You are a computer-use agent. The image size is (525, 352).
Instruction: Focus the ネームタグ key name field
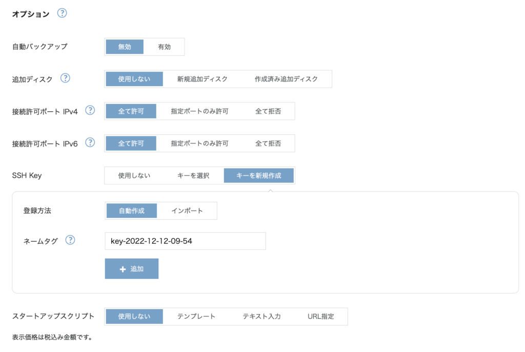185,241
